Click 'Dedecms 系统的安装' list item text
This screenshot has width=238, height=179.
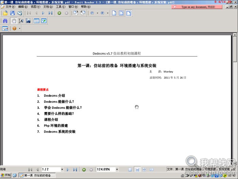click(60, 132)
